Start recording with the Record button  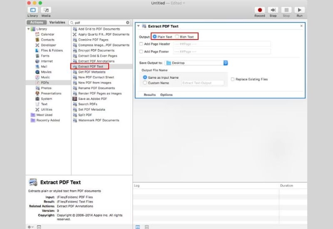pyautogui.click(x=260, y=10)
